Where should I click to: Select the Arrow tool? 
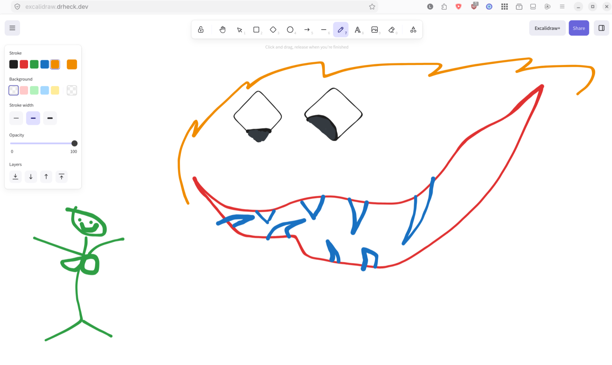tap(307, 29)
